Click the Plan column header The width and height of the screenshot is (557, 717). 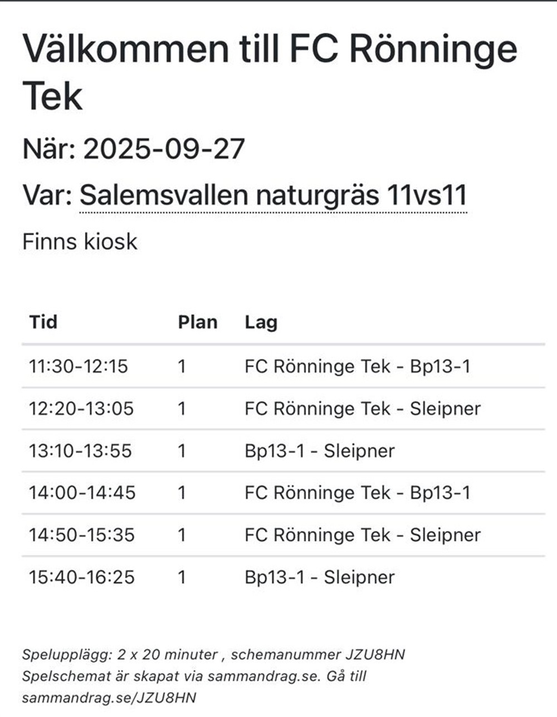tap(198, 322)
